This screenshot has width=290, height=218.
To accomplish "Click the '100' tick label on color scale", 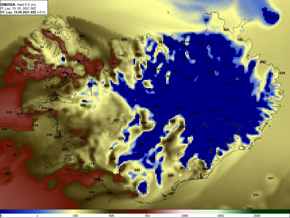I will point(75,216).
